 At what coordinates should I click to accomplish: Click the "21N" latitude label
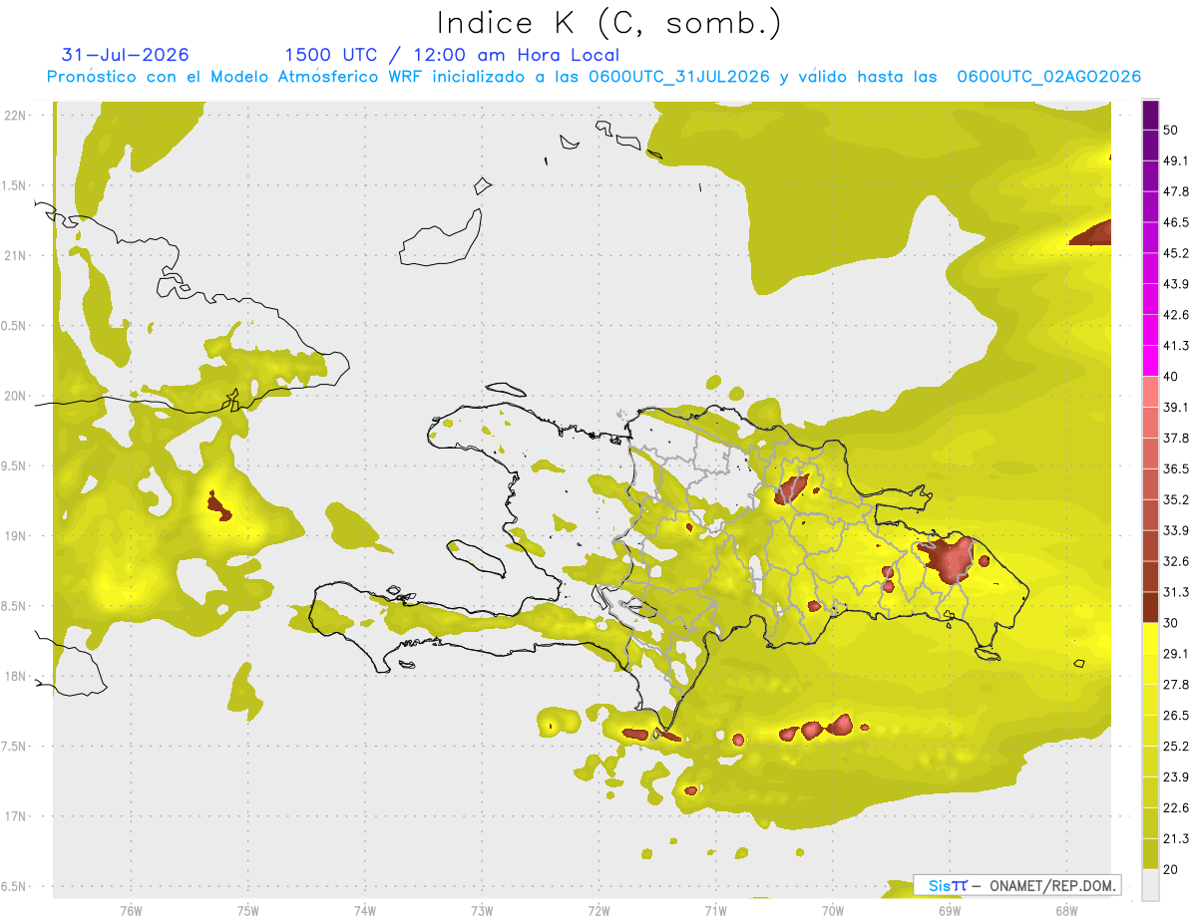click(x=17, y=255)
